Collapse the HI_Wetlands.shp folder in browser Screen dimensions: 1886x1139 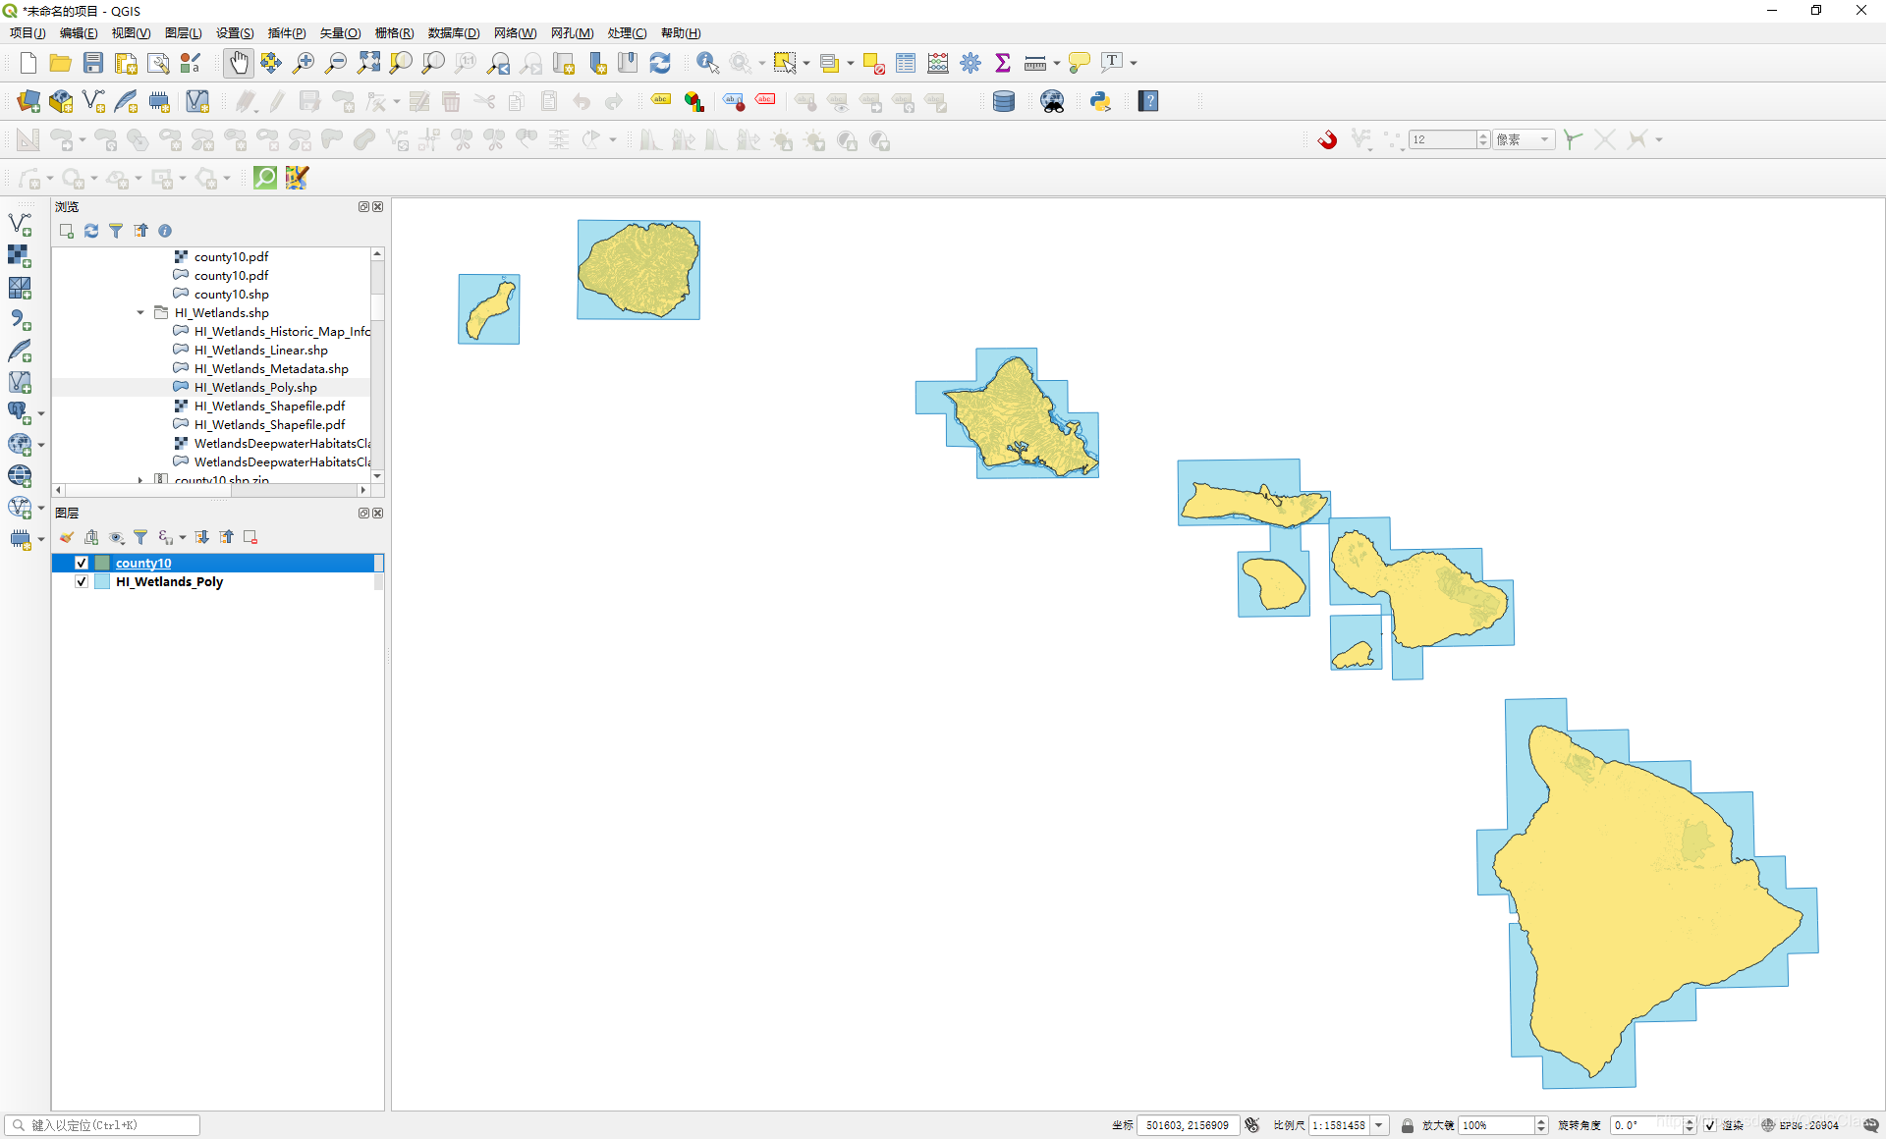(140, 312)
